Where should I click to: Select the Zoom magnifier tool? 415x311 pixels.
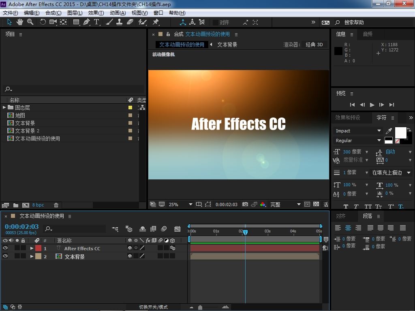pos(30,22)
